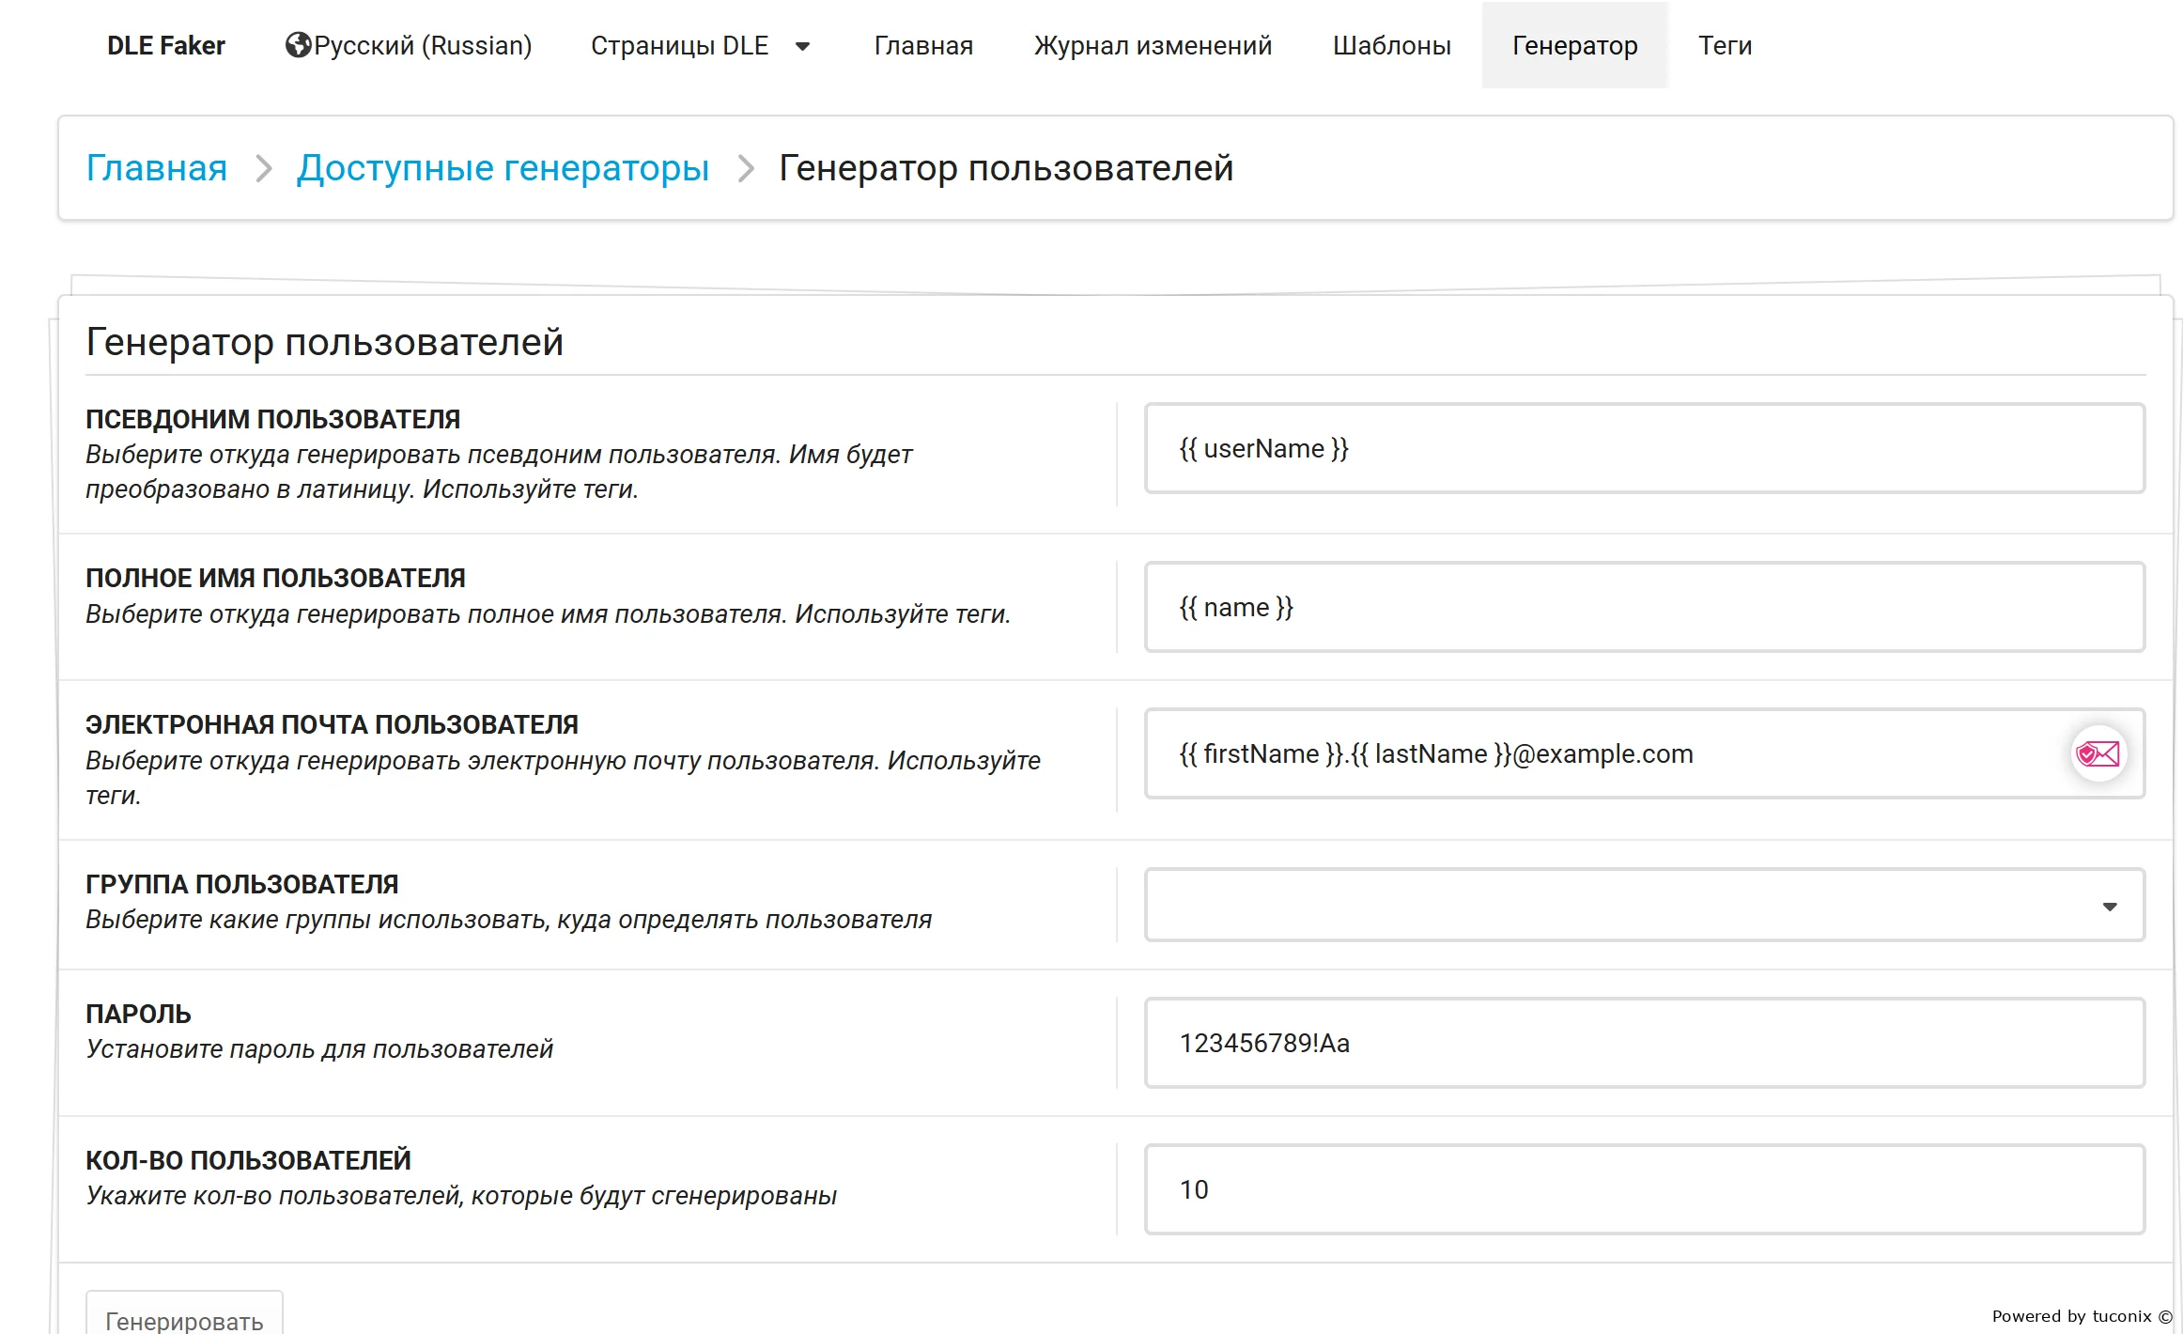Follow the Главная breadcrumb link

(x=157, y=168)
